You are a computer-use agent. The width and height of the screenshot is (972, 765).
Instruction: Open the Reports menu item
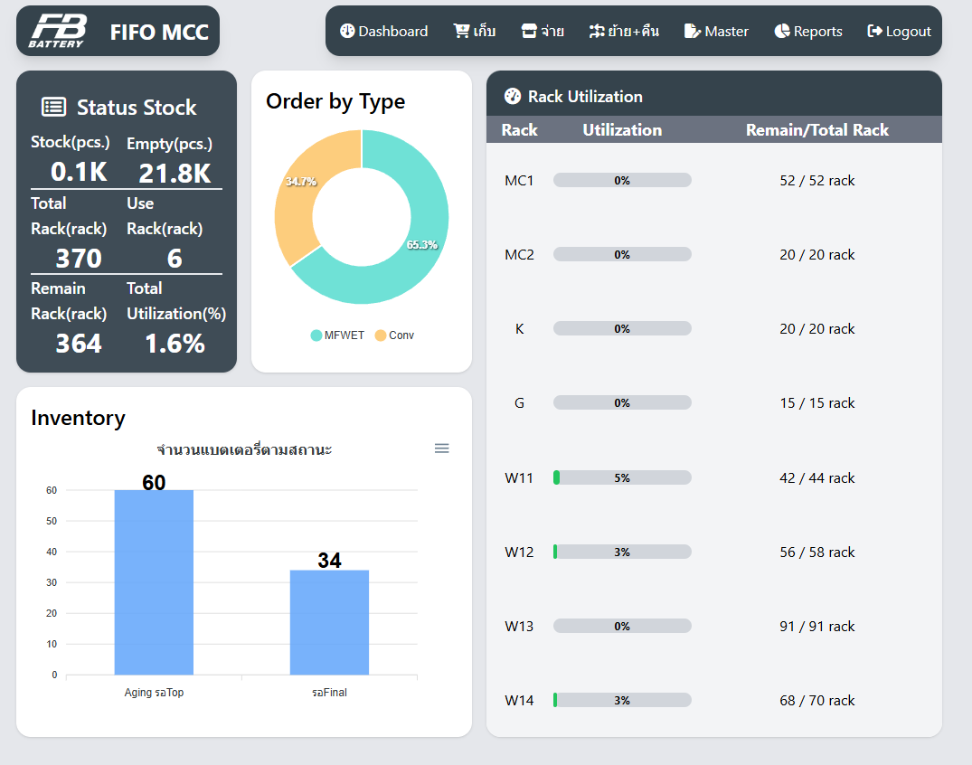coord(808,31)
